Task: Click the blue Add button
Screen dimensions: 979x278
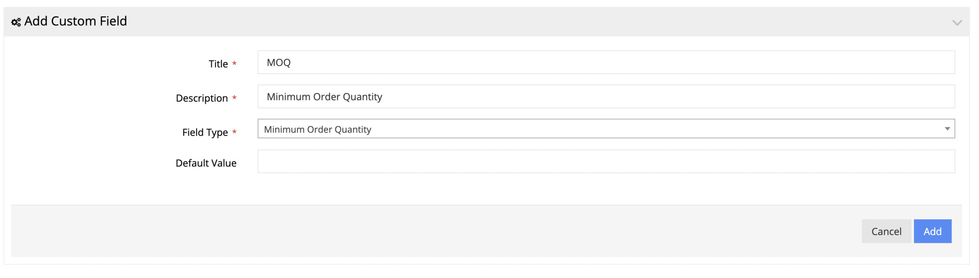Action: tap(932, 231)
